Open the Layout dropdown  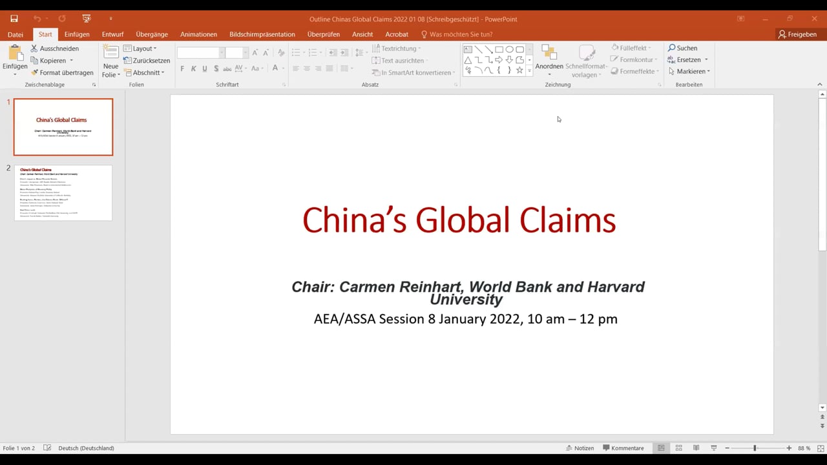[x=140, y=48]
